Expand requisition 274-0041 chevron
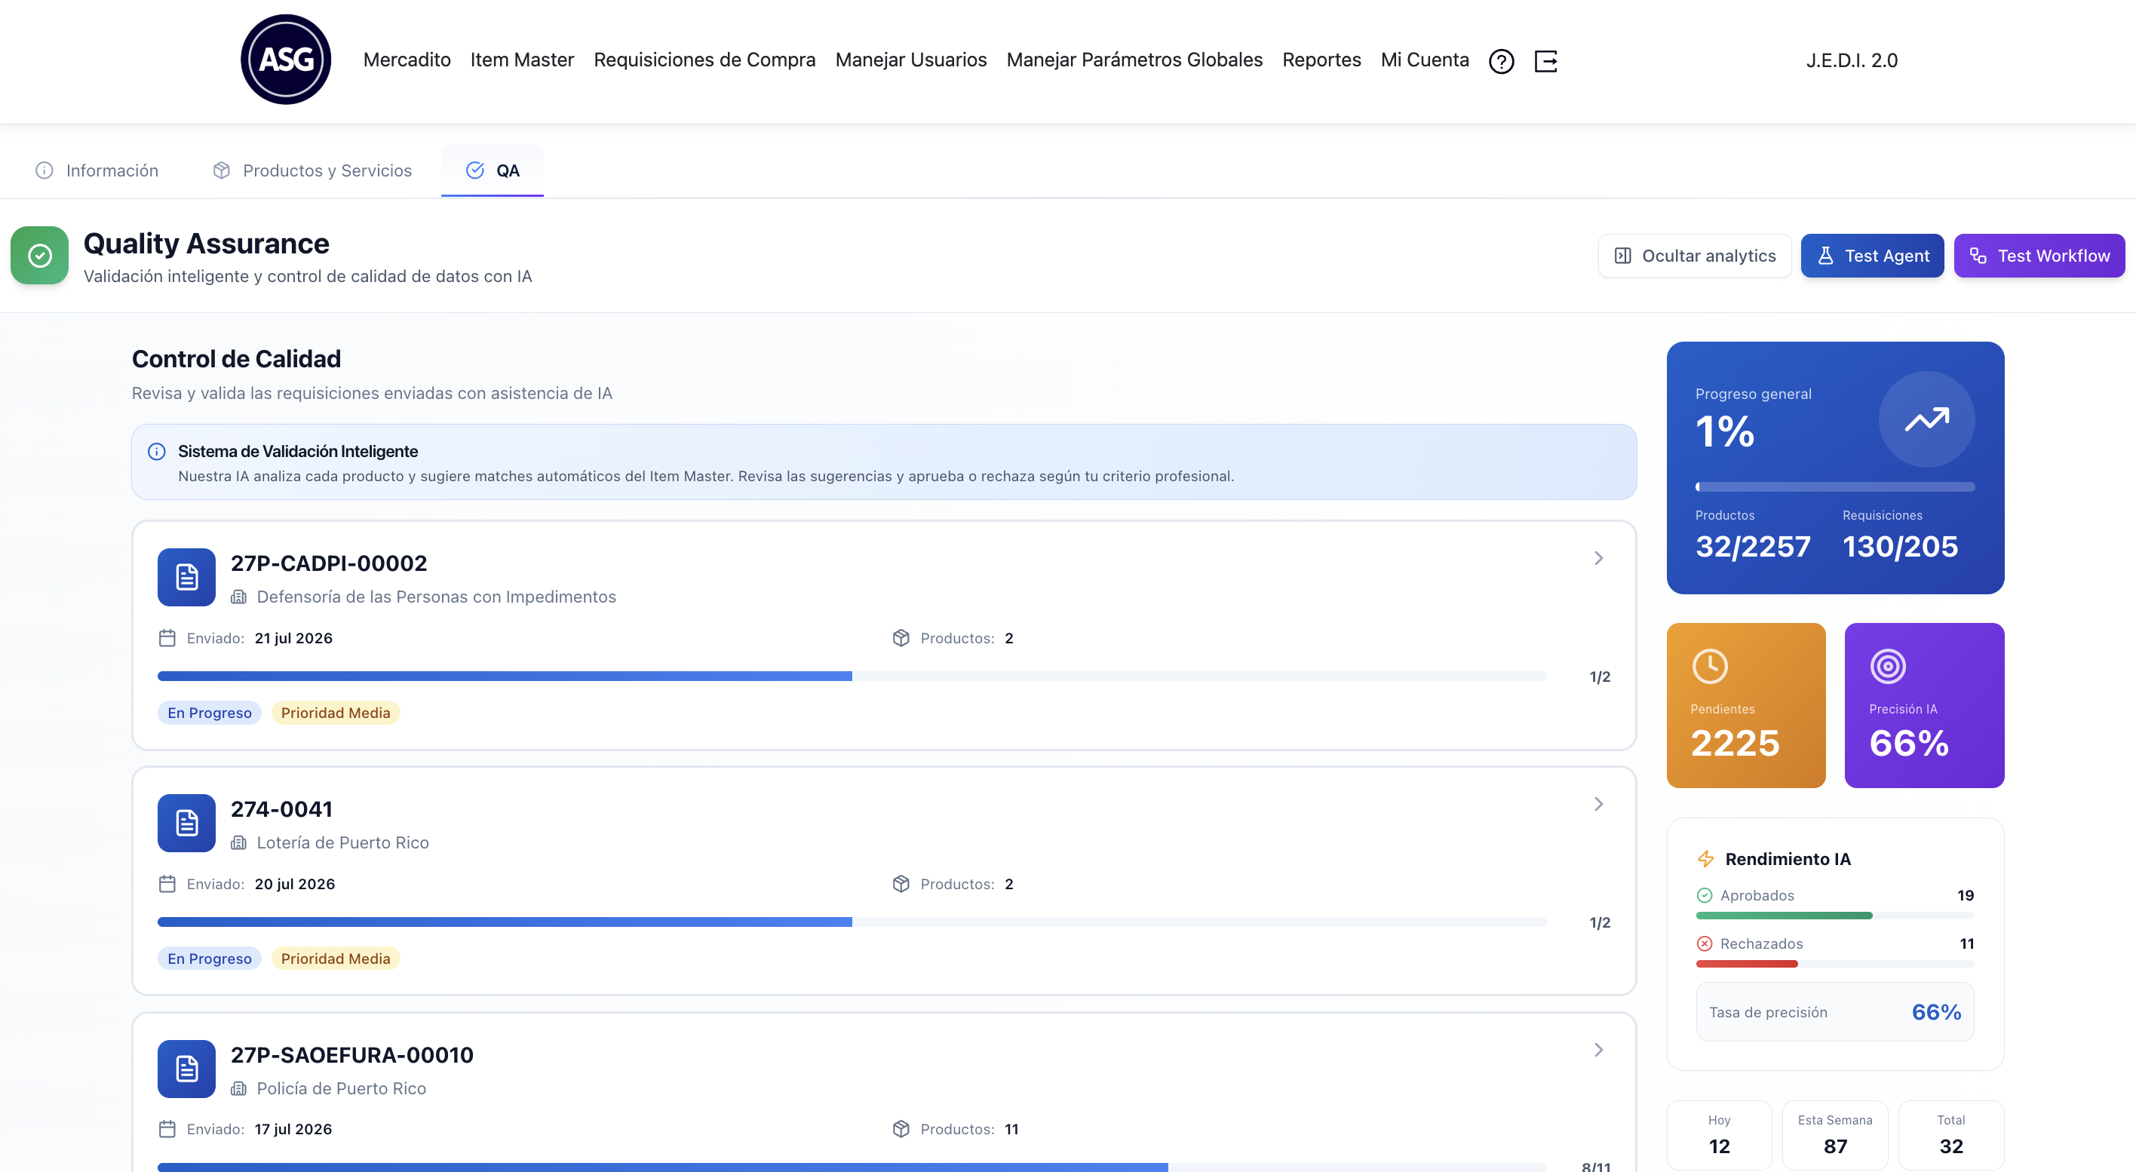The image size is (2136, 1172). (1599, 804)
